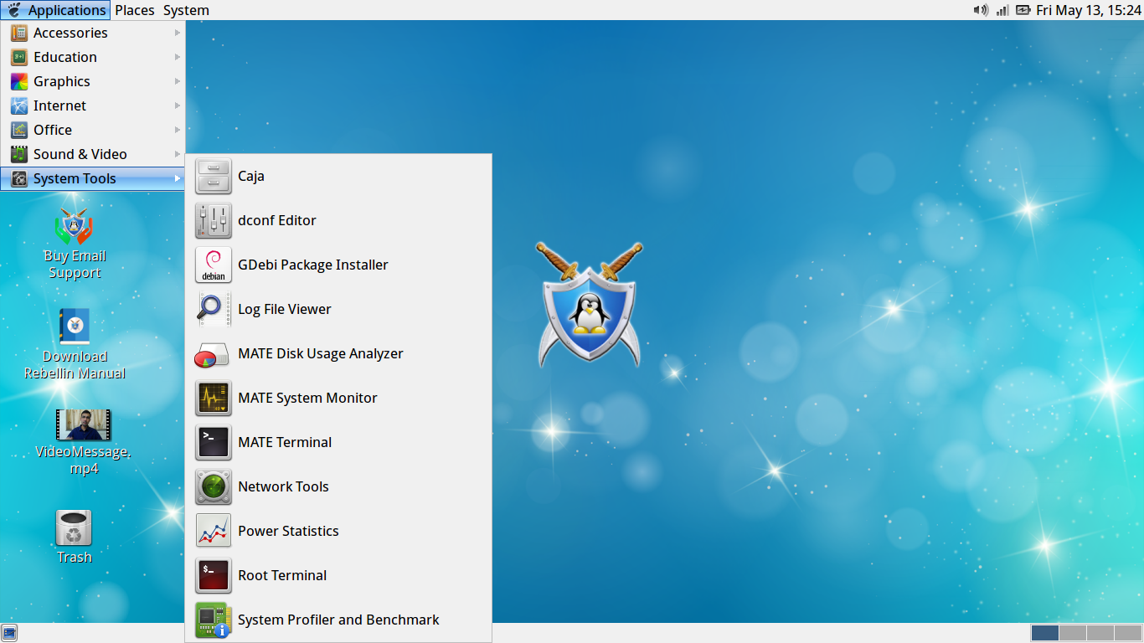Click the dconf Editor label
The height and width of the screenshot is (643, 1144).
click(277, 221)
